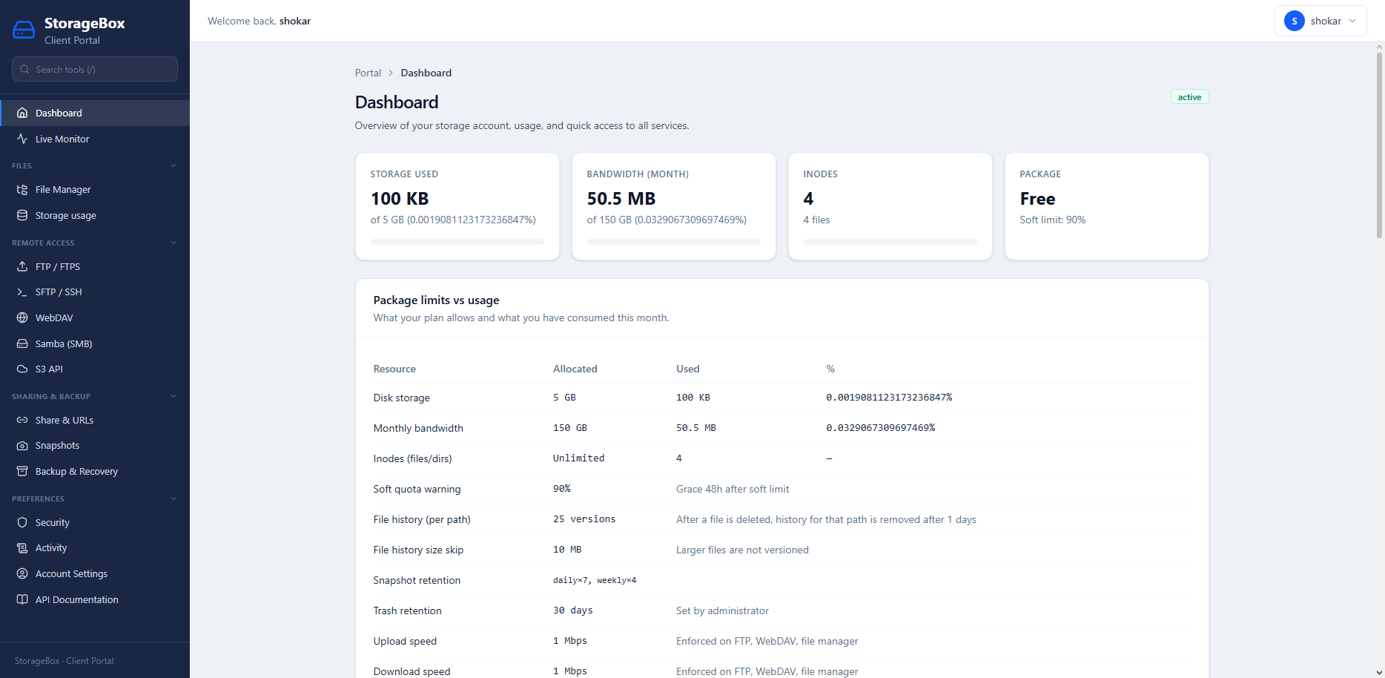Click the Snapshots camera icon
This screenshot has height=678, width=1385.
coord(22,446)
